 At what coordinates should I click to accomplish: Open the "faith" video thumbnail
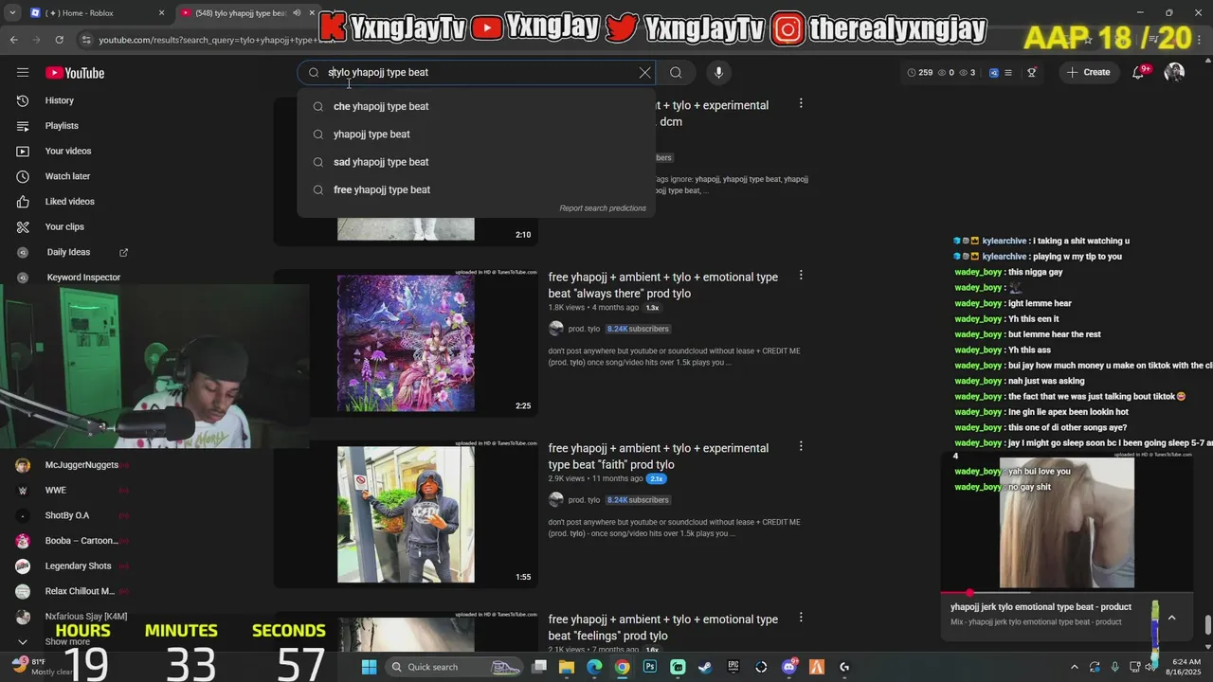coord(406,514)
